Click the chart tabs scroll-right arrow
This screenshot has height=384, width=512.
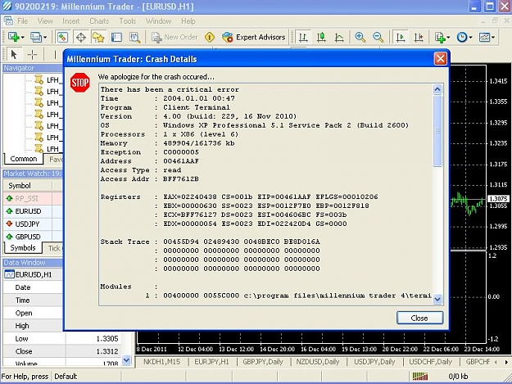point(506,362)
